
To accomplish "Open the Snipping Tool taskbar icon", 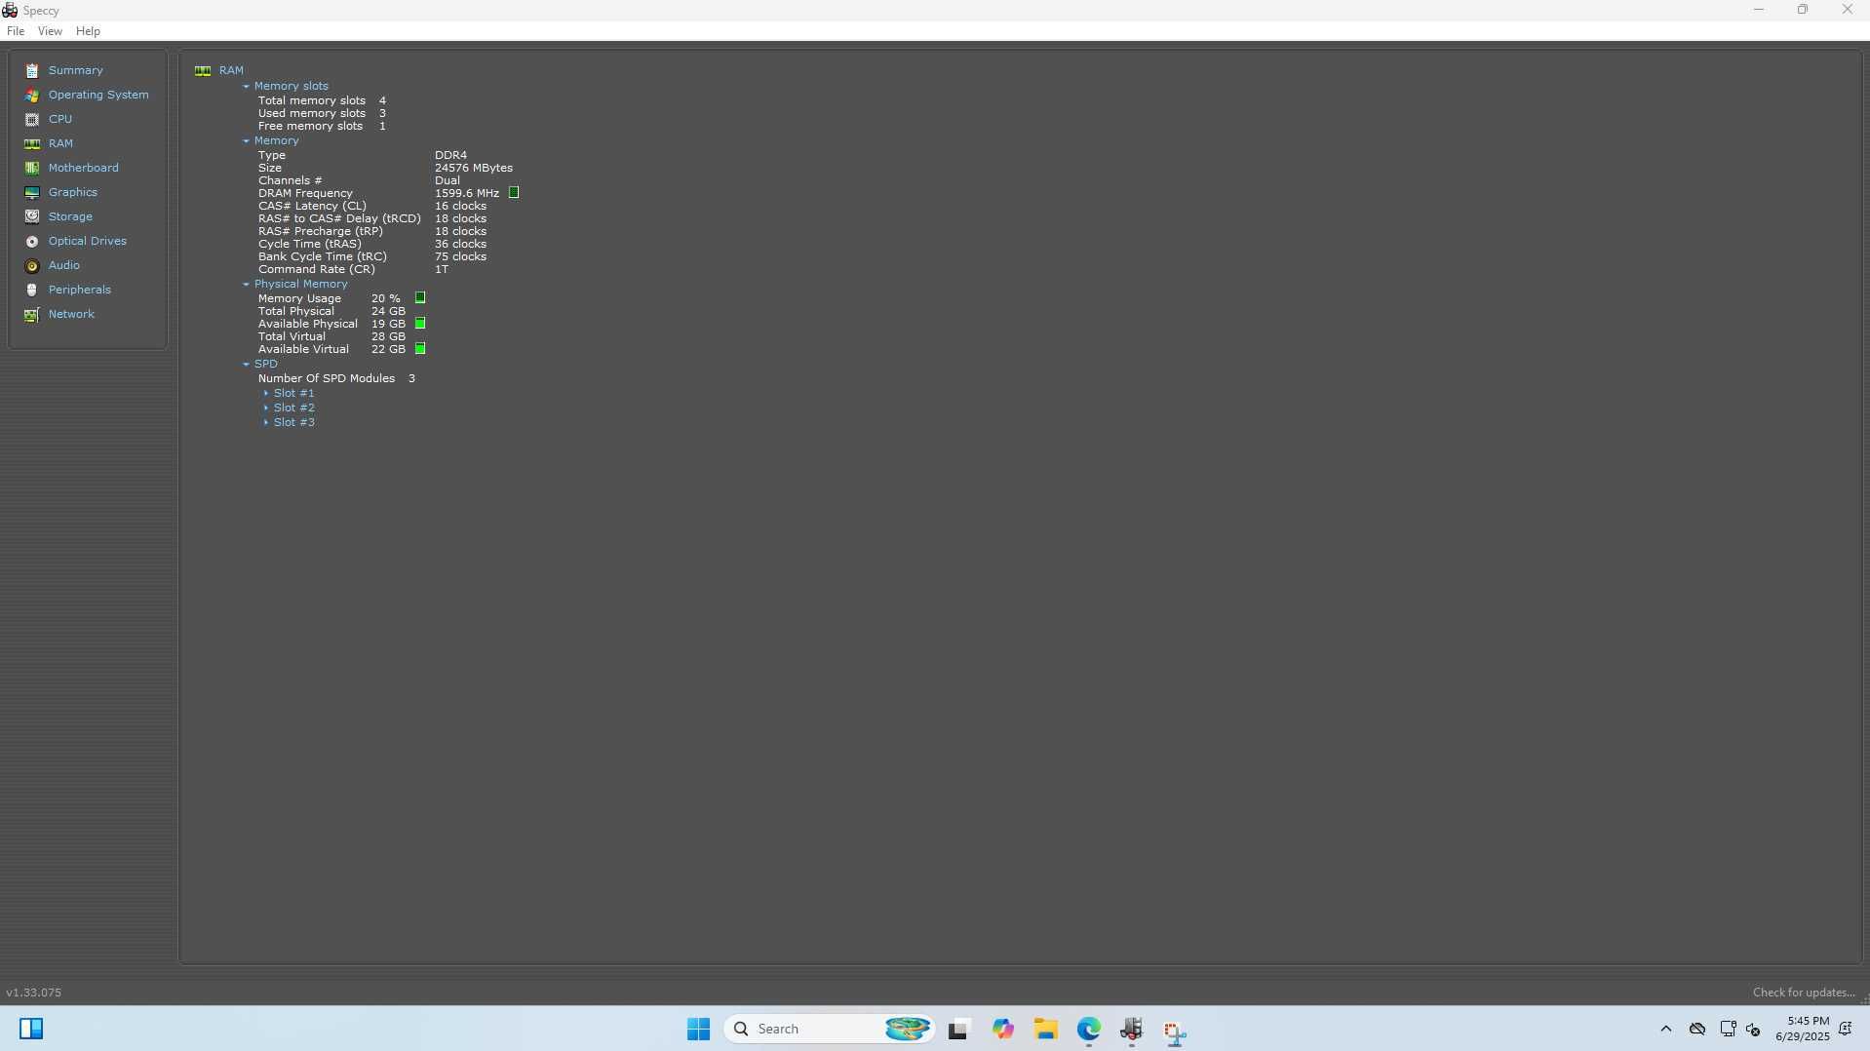I will click(x=1175, y=1031).
